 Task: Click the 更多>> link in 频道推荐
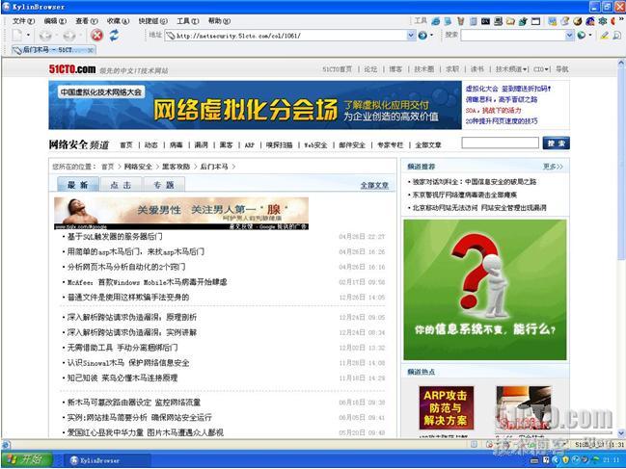(553, 167)
